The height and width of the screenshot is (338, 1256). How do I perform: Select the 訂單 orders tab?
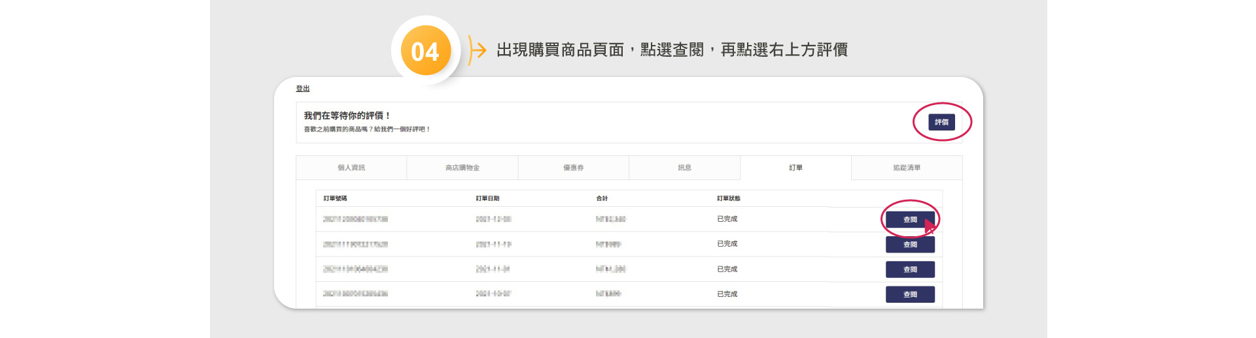(795, 168)
